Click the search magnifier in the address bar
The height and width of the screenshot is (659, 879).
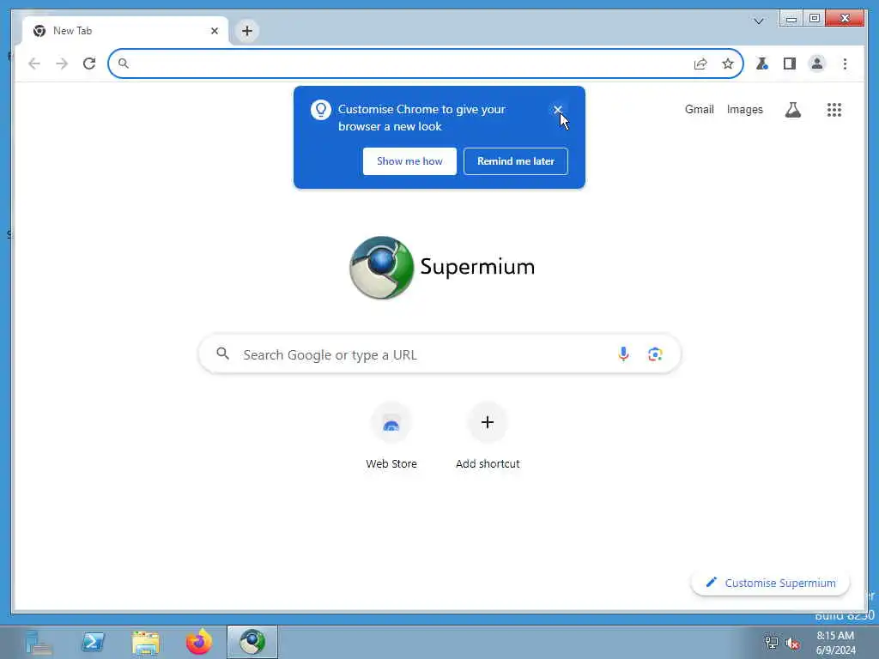[124, 63]
